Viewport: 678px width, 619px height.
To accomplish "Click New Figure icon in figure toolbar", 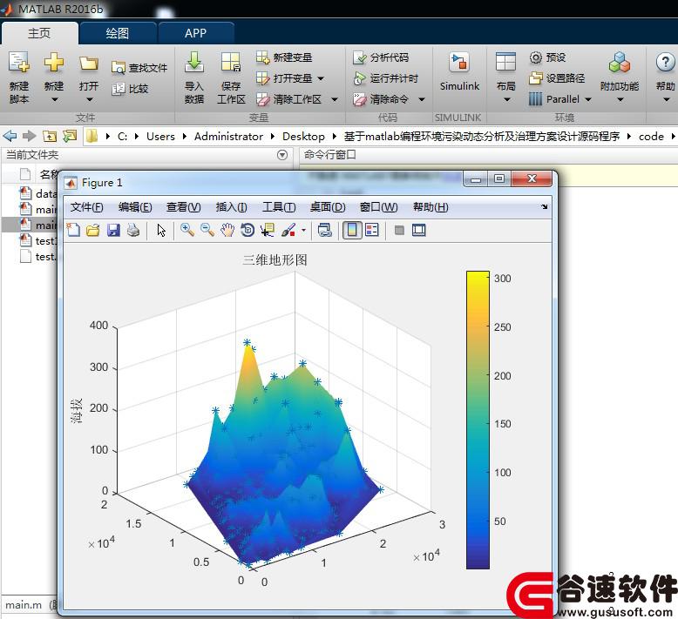I will click(73, 230).
